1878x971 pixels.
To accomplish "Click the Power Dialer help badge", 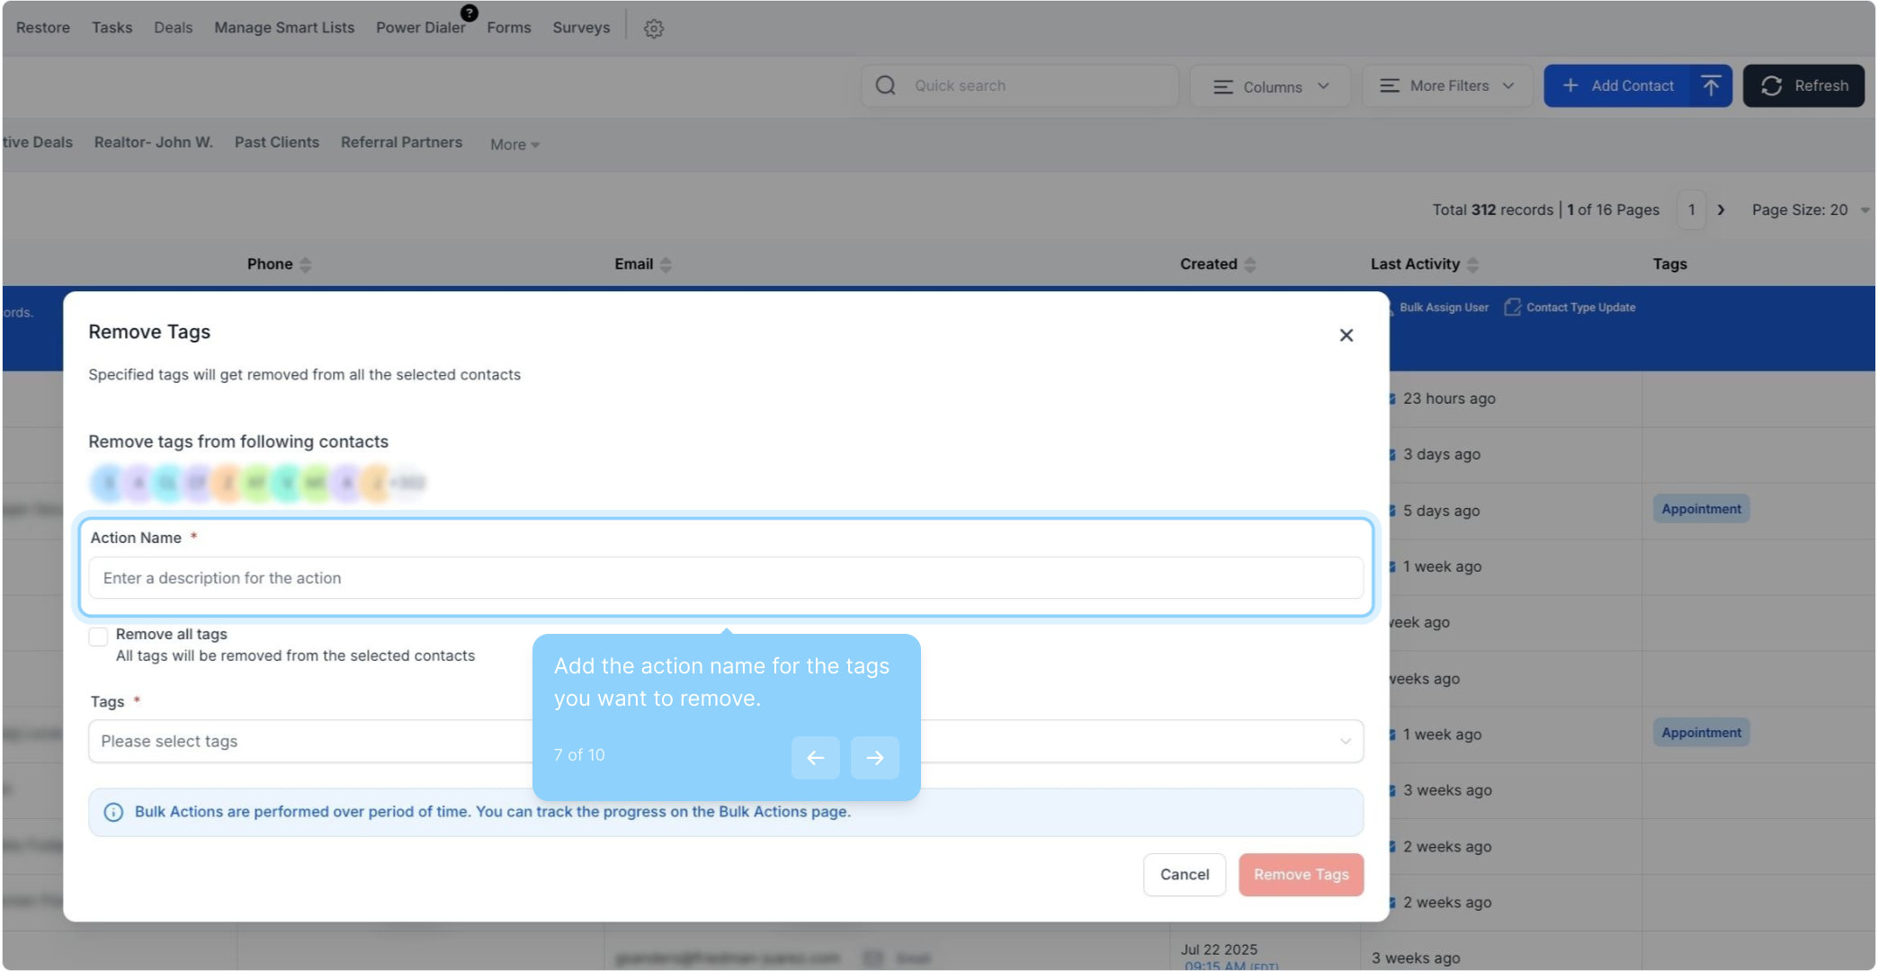I will click(469, 13).
